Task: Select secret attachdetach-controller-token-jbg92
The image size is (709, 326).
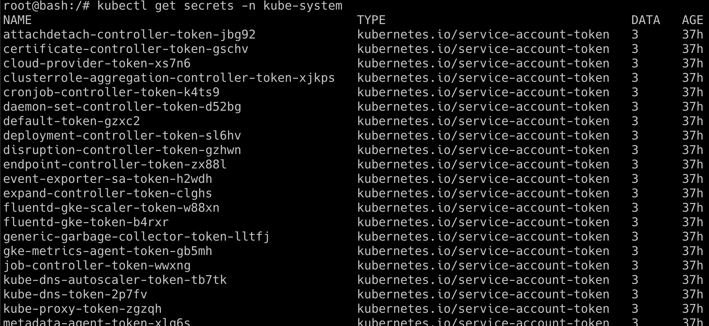Action: pyautogui.click(x=129, y=35)
